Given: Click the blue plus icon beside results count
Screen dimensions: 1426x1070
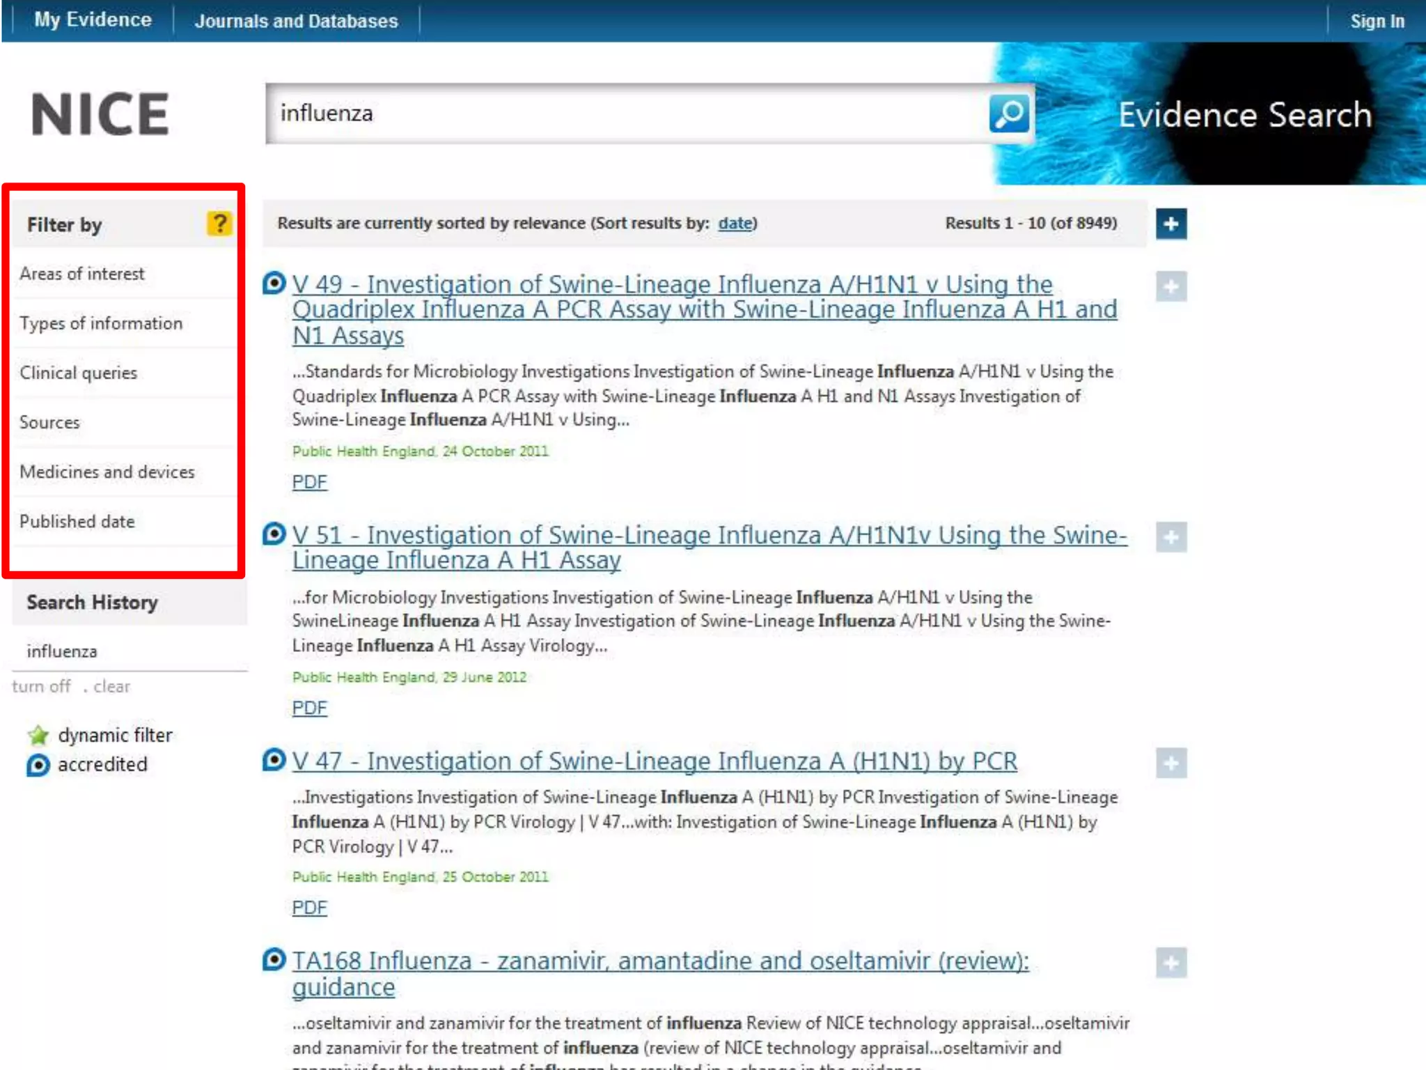Looking at the screenshot, I should click(1171, 224).
